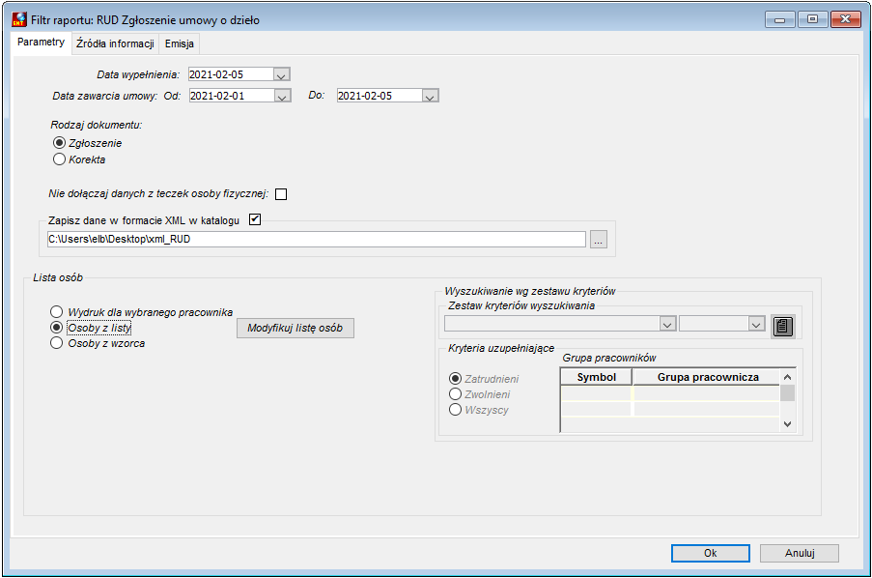Click up arrow of employee group table scrollbar

click(x=787, y=377)
